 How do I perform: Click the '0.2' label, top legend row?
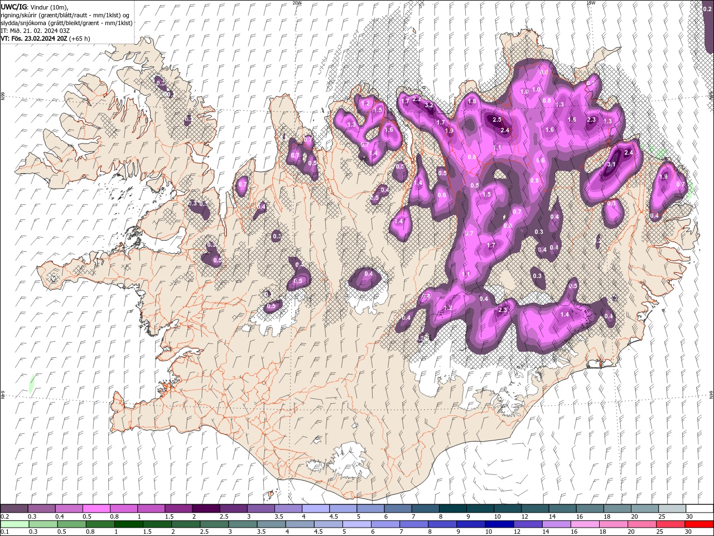[x=4, y=517]
